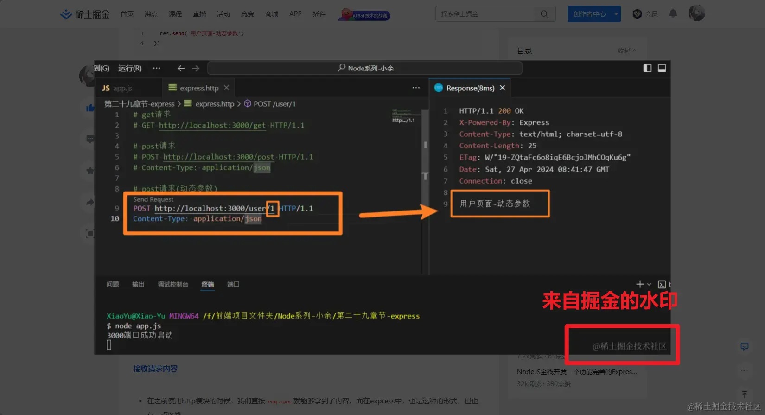This screenshot has width=765, height=415.
Task: Close the Response(8ms) tab
Action: point(502,88)
